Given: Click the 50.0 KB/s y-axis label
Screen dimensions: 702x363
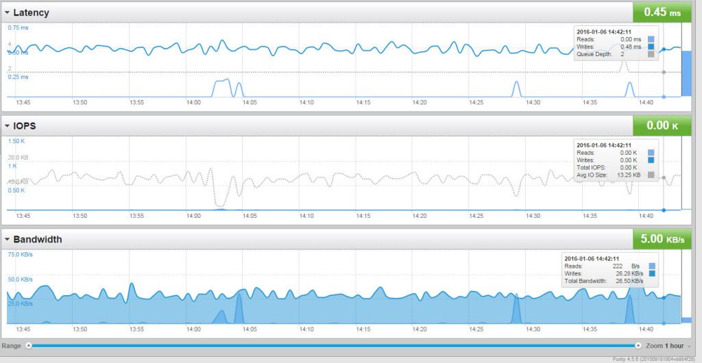Looking at the screenshot, I should coord(20,279).
